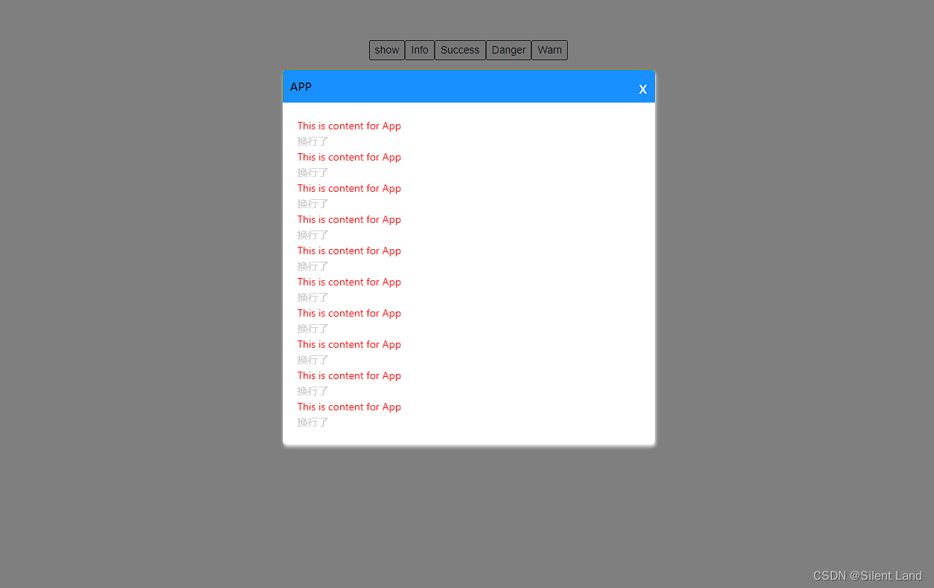
Task: Click fourth "This is content for App" line
Action: (x=349, y=219)
